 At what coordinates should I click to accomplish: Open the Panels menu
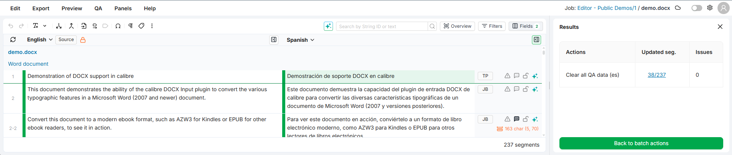tap(123, 8)
